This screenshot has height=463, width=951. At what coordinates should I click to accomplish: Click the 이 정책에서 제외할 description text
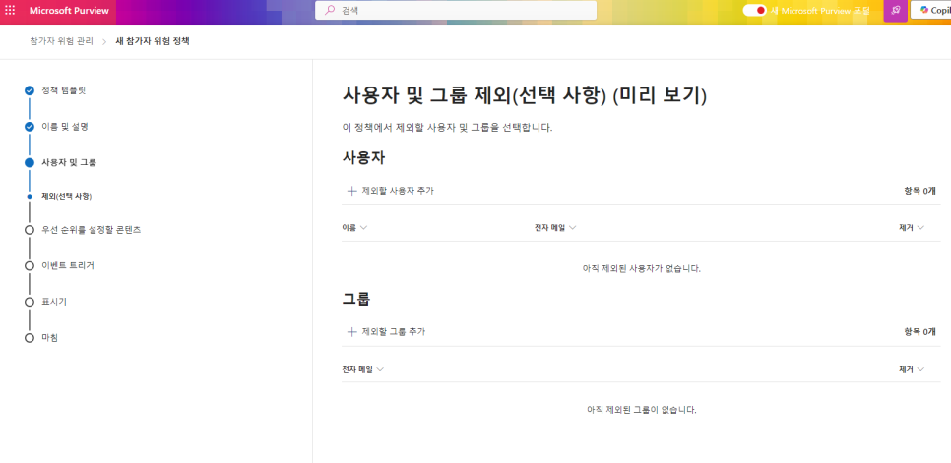[448, 129]
